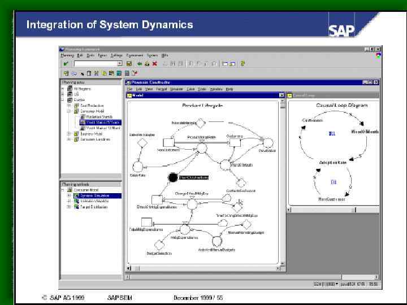
Task: Expand the Business Model tree node
Action: coord(69,134)
